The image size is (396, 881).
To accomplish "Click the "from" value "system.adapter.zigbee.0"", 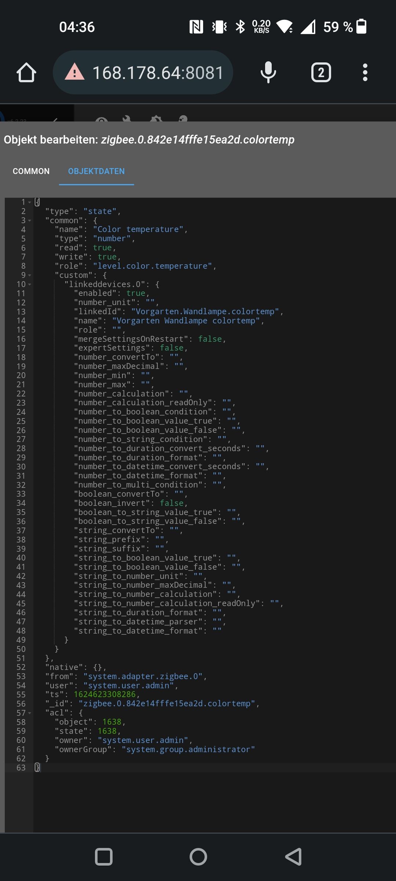I will tap(143, 677).
